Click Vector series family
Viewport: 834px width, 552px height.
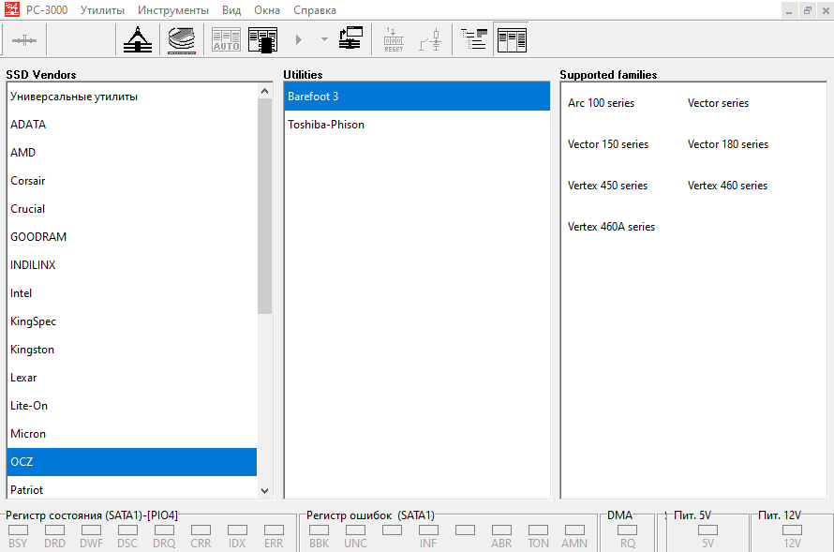[x=718, y=103]
